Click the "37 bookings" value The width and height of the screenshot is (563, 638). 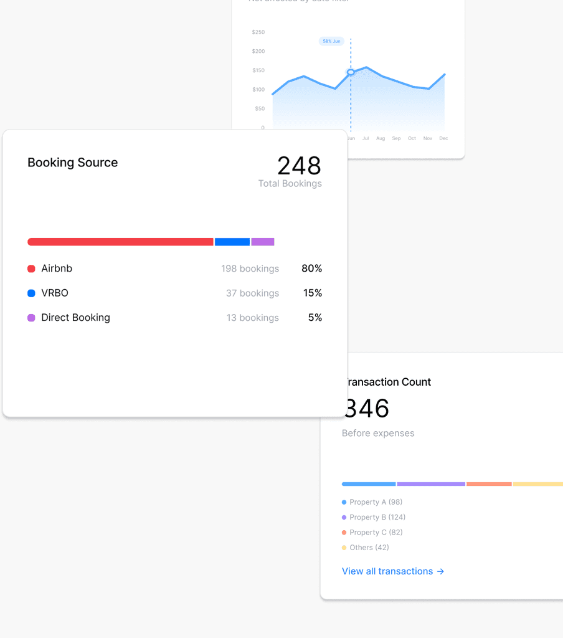(x=253, y=293)
